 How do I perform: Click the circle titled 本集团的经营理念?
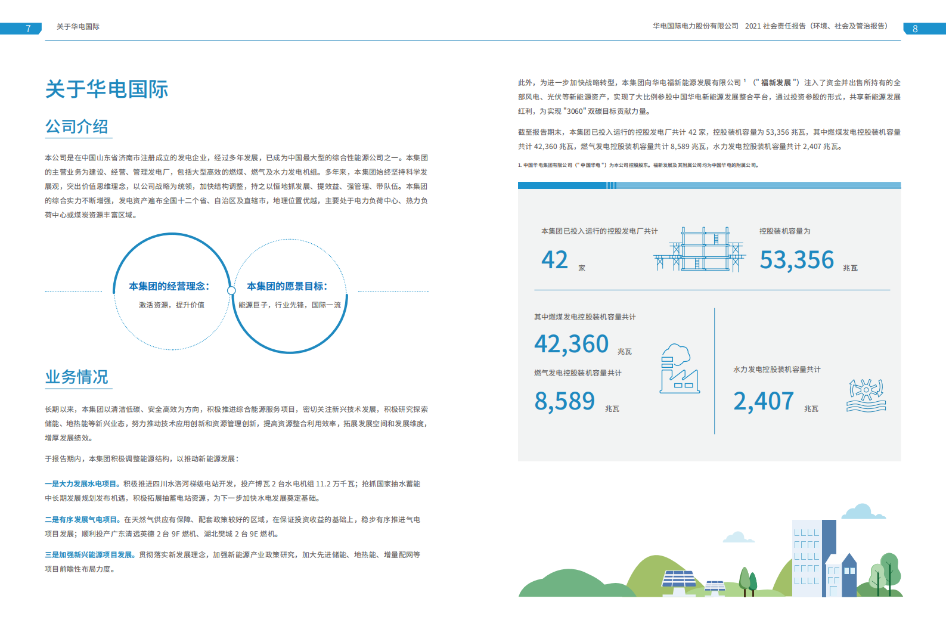pyautogui.click(x=172, y=291)
